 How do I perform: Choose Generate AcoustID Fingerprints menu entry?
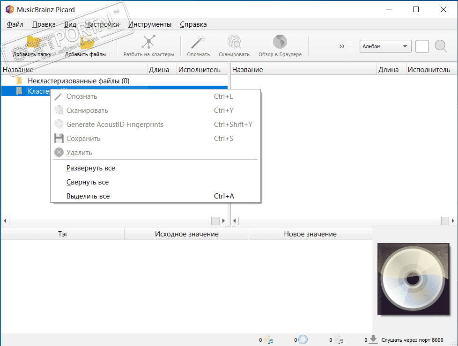pyautogui.click(x=155, y=125)
